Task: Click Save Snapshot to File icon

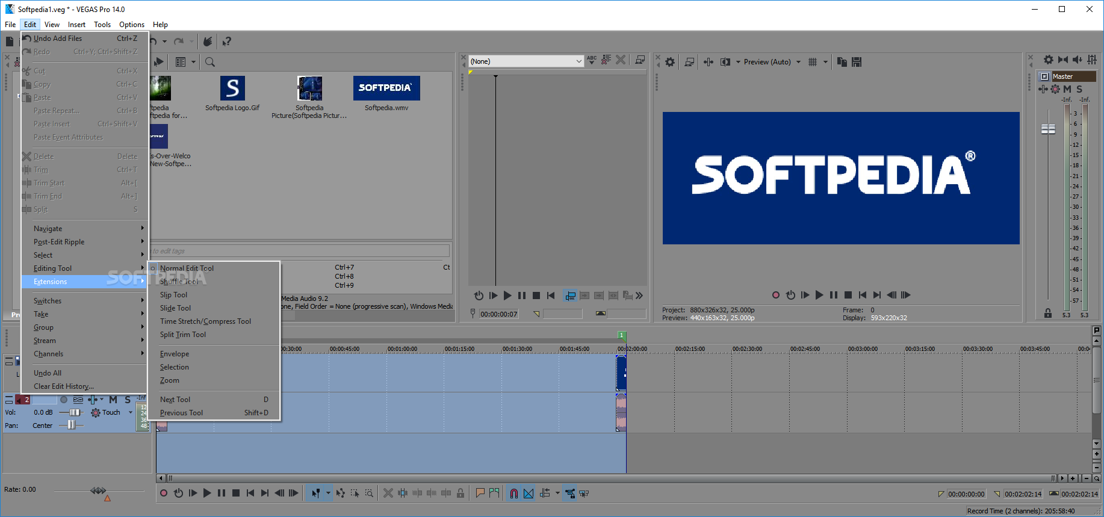Action: pyautogui.click(x=857, y=61)
